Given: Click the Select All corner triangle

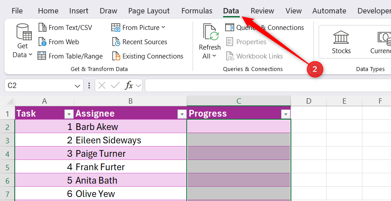Looking at the screenshot, I should click(9, 101).
